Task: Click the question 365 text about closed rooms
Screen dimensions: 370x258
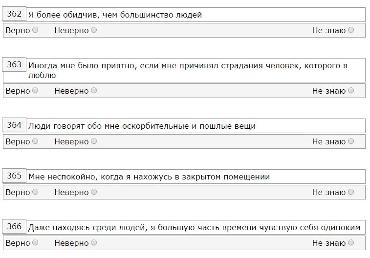Action: pyautogui.click(x=149, y=177)
